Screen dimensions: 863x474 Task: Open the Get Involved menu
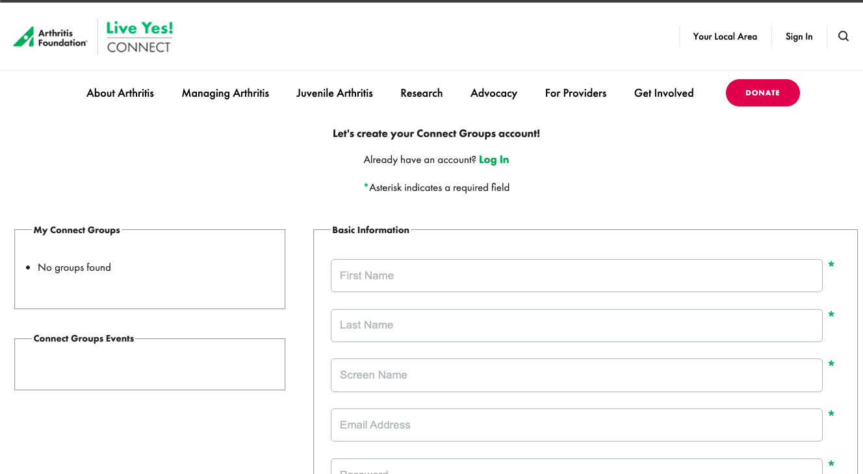664,93
